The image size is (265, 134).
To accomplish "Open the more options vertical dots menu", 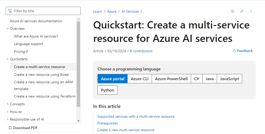I will [251, 11].
